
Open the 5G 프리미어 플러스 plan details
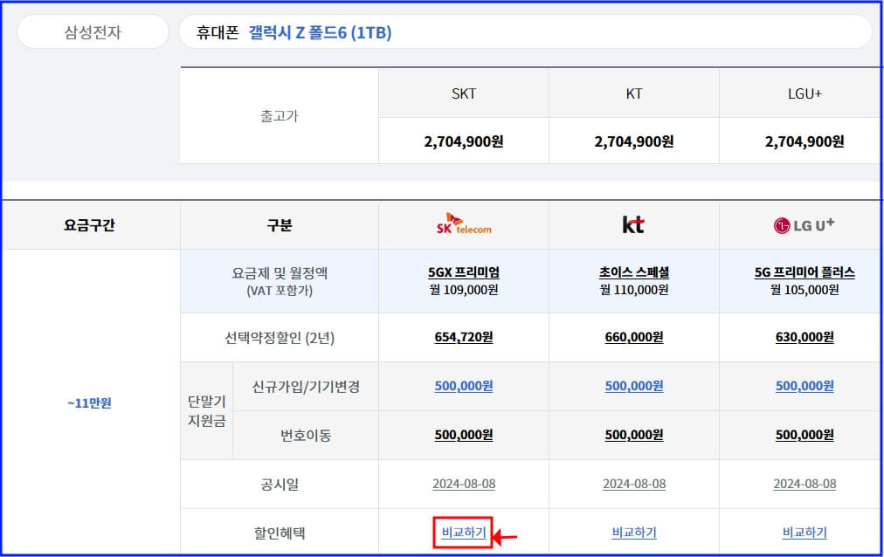(x=804, y=271)
